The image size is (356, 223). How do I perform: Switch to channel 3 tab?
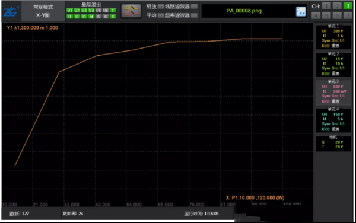(347, 6)
